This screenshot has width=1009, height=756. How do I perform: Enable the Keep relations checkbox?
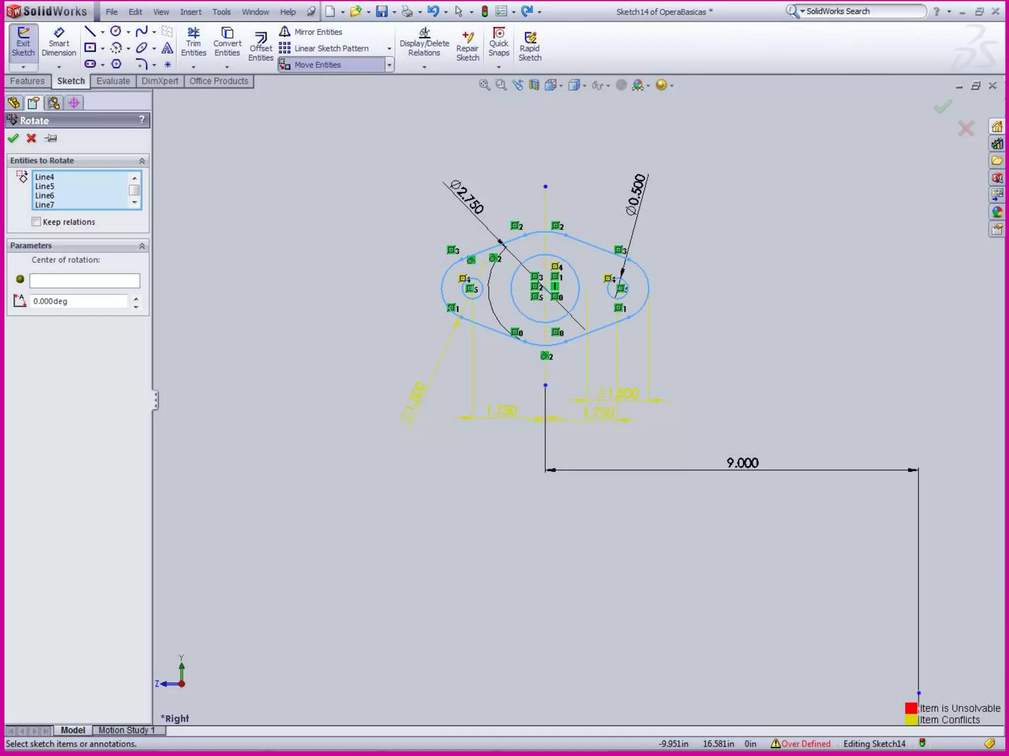[36, 222]
